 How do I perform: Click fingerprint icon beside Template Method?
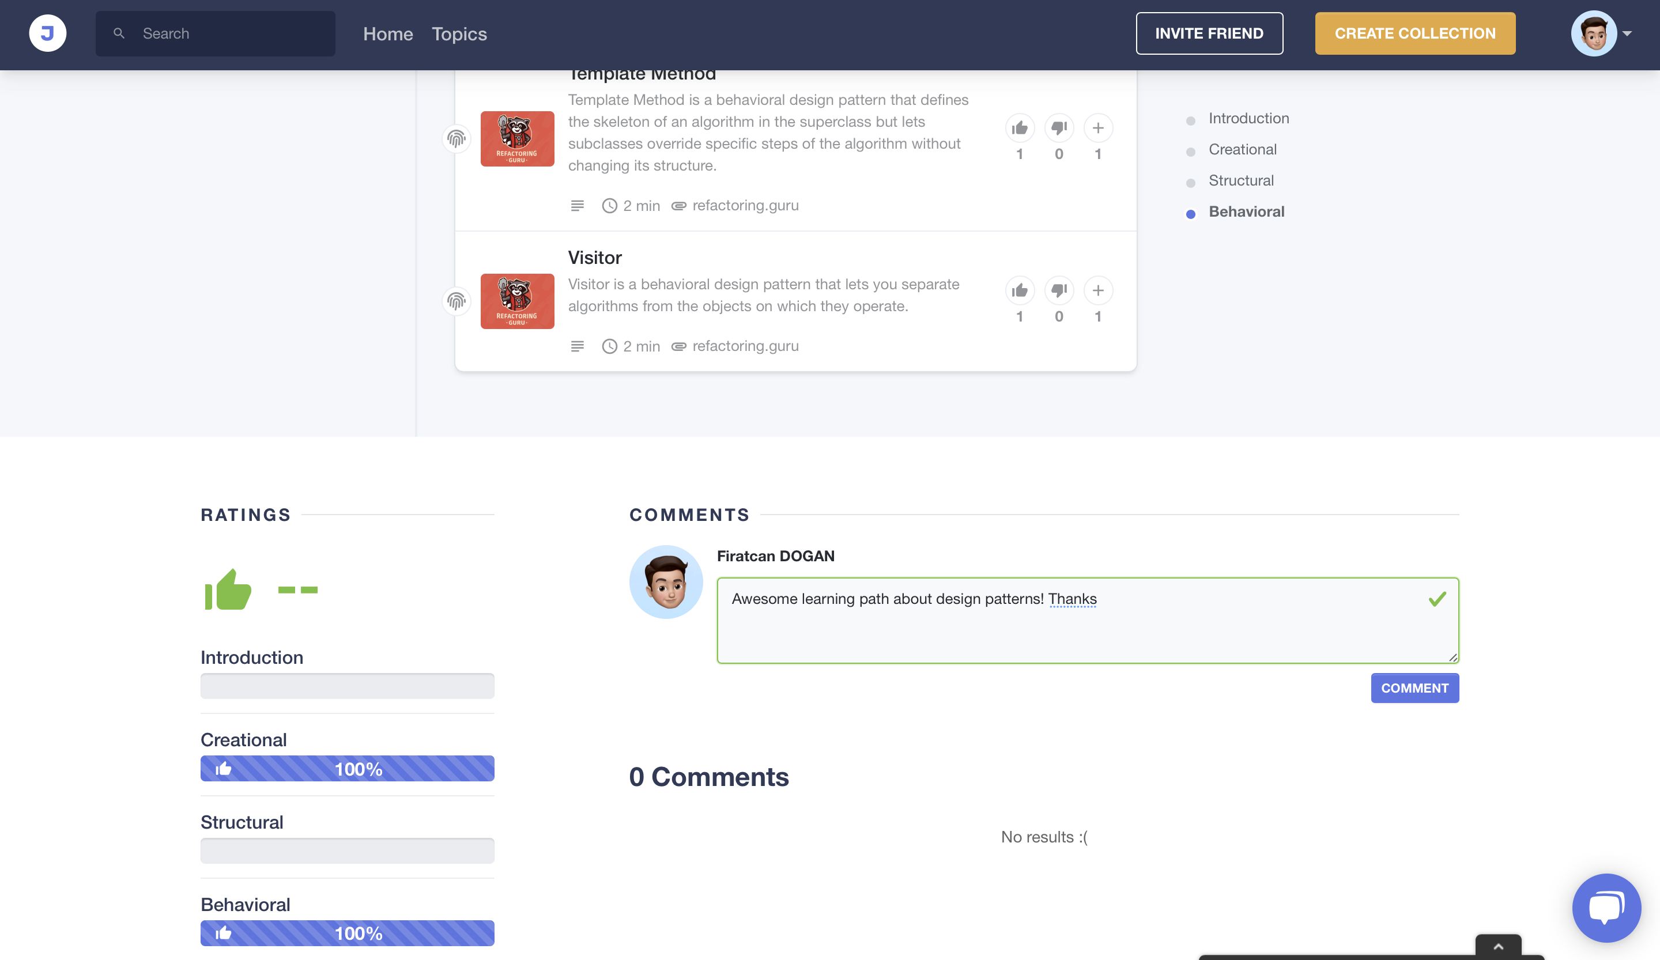pos(456,139)
